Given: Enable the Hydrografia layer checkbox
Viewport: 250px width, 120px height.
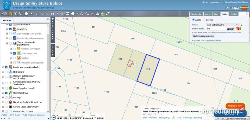Looking at the screenshot, I should (6, 72).
